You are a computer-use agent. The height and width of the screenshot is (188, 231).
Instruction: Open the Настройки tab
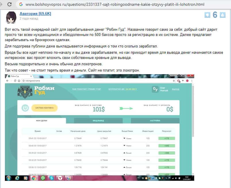tap(155, 121)
